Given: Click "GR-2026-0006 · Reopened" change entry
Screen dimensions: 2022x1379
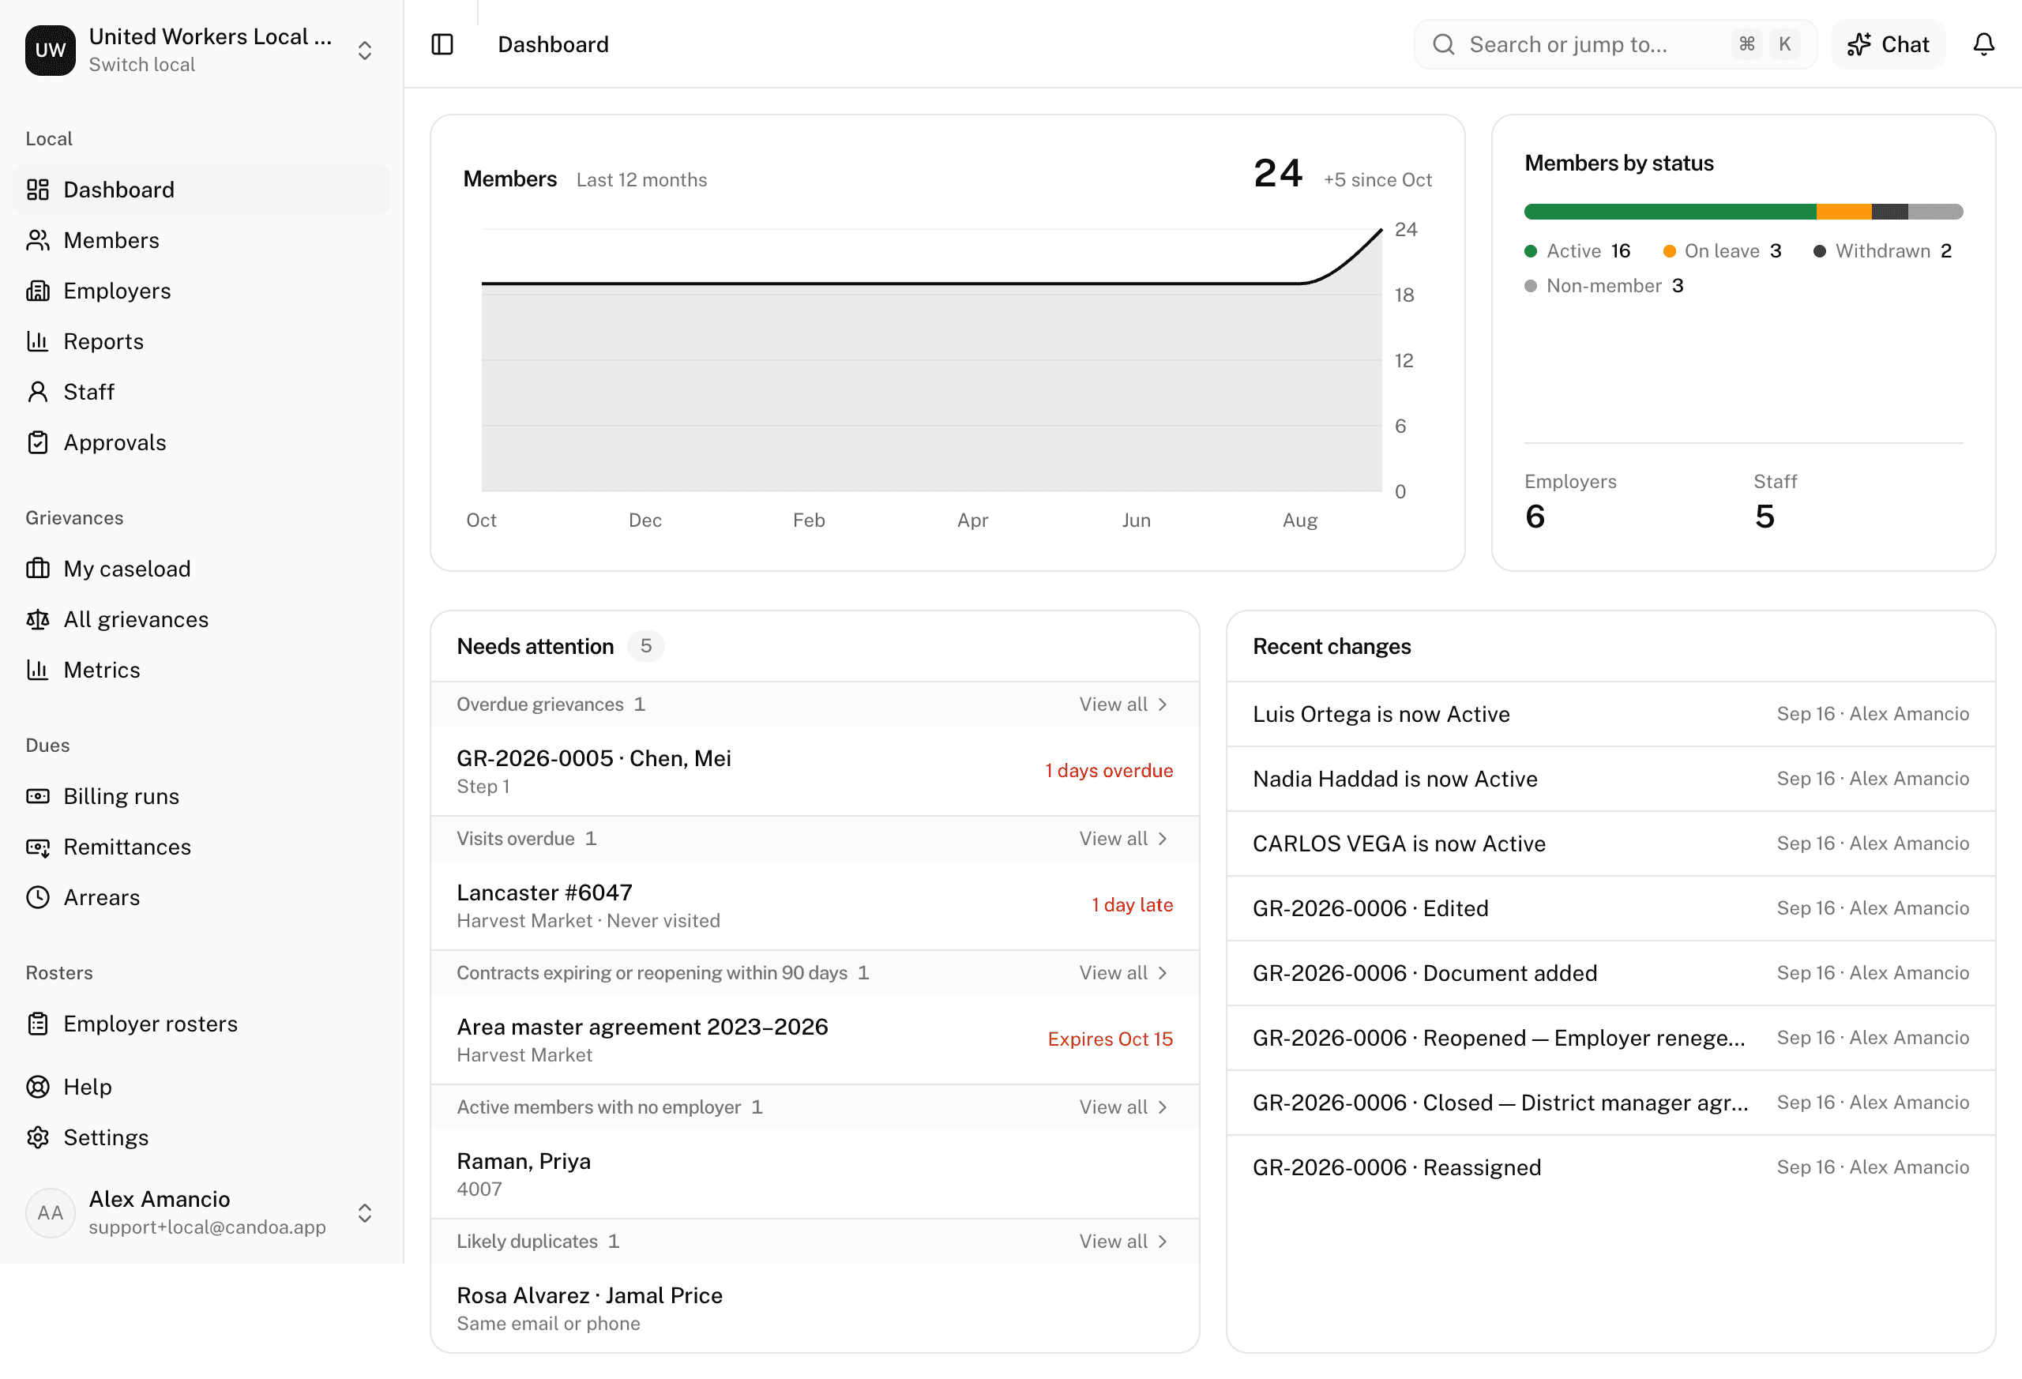Looking at the screenshot, I should pos(1610,1038).
